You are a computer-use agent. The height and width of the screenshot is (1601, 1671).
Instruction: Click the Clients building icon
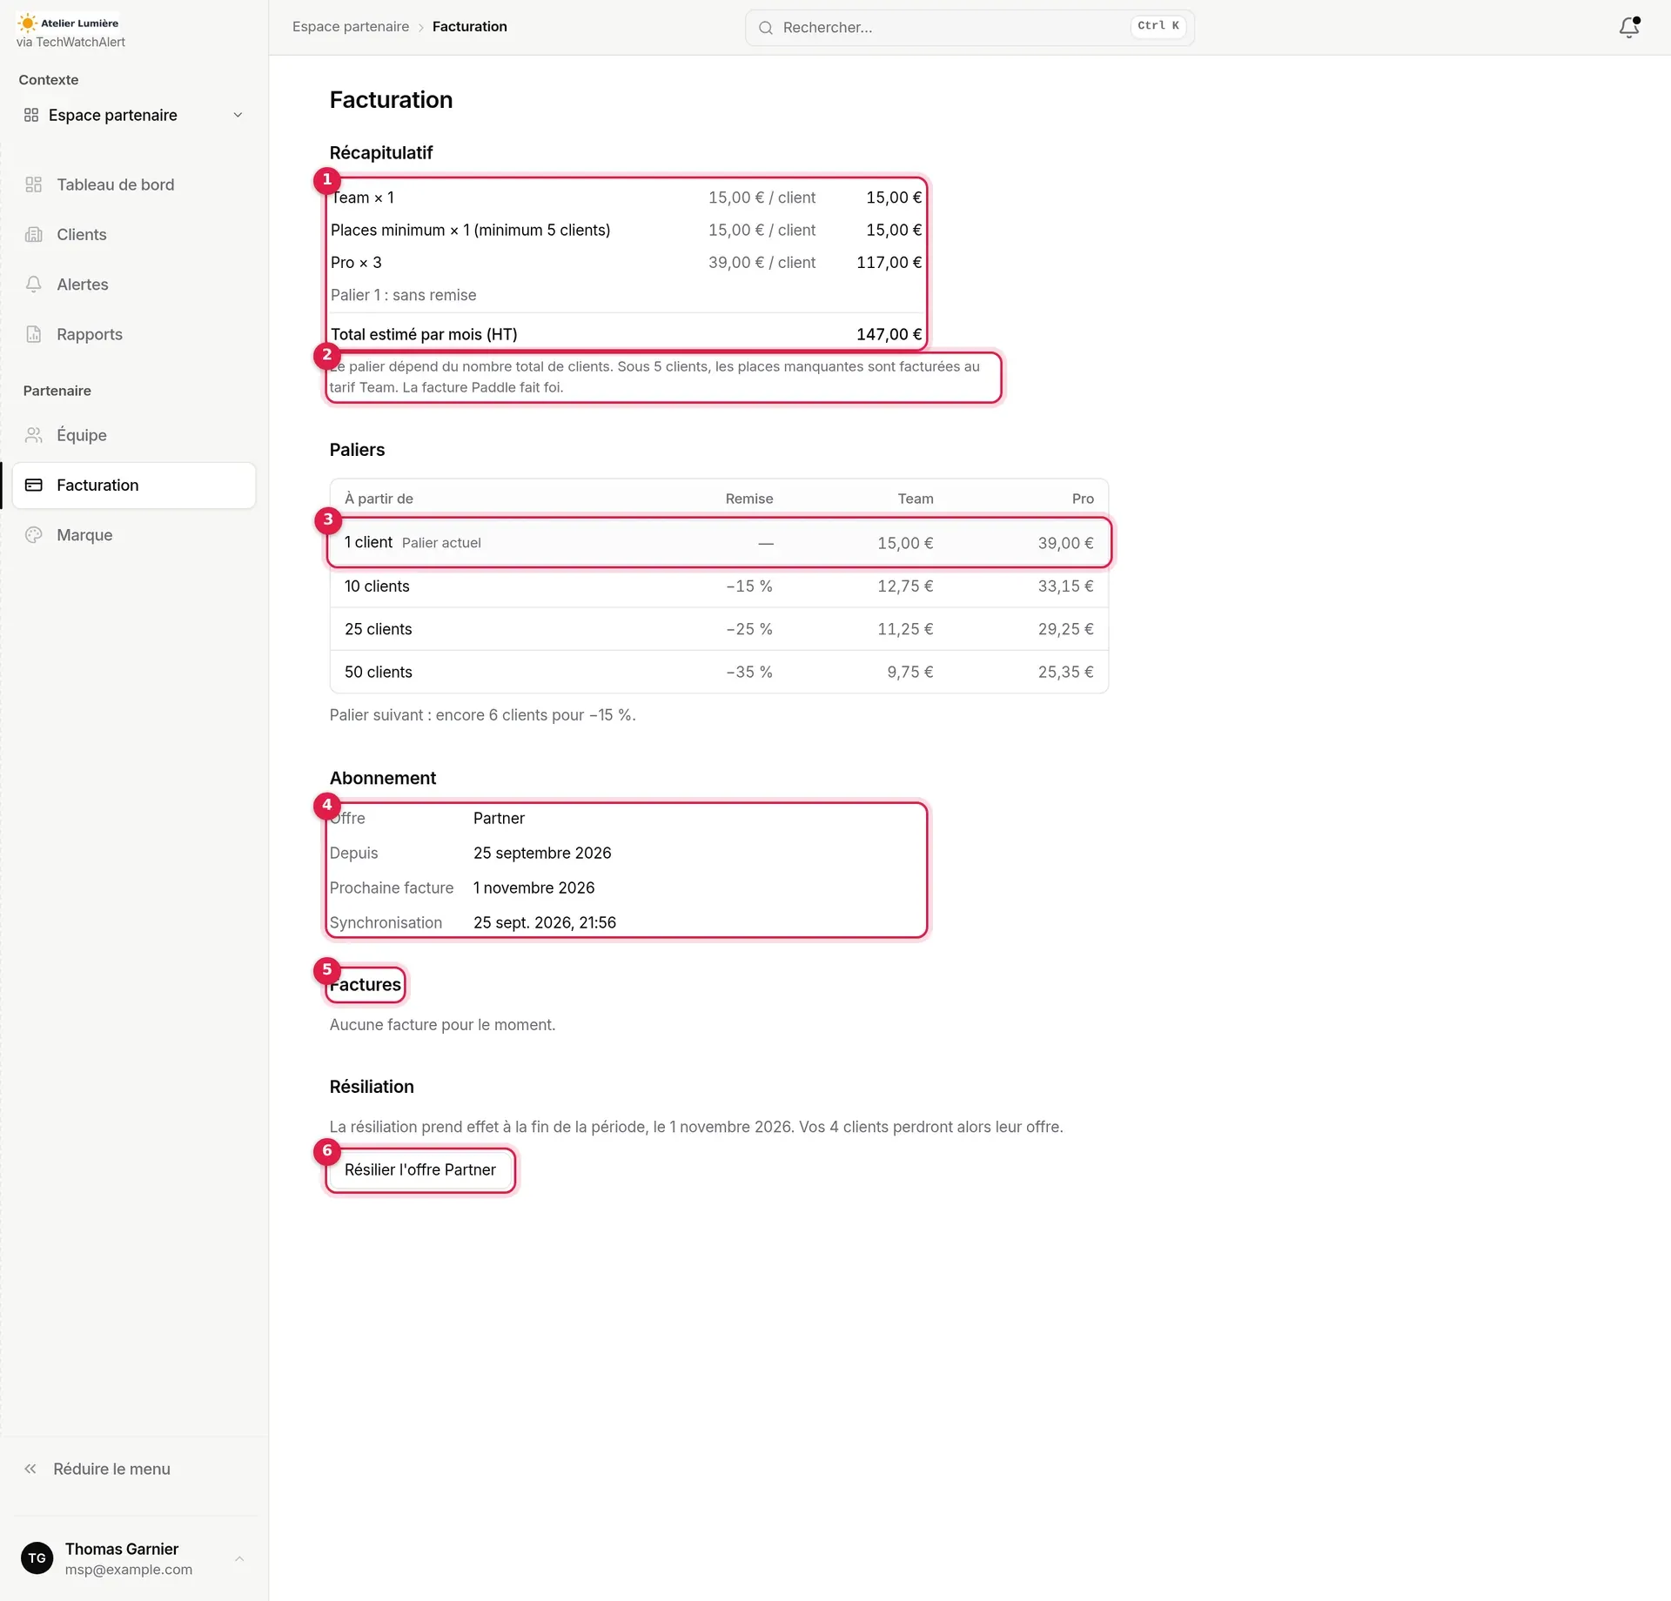point(34,234)
